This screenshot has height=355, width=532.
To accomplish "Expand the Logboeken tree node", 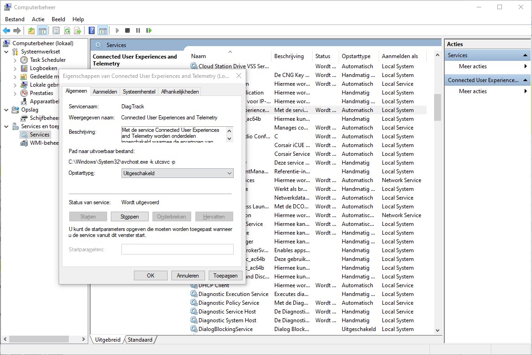I will (15, 68).
